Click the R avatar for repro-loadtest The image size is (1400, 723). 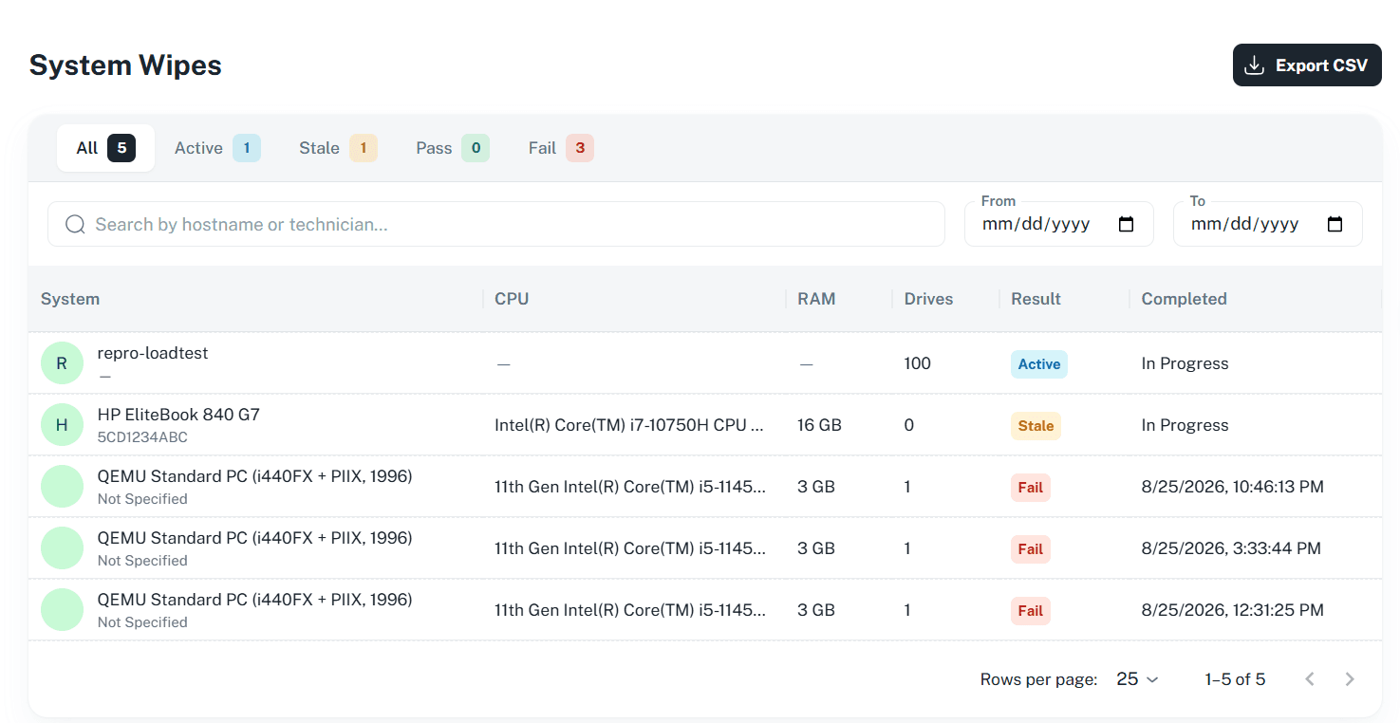pyautogui.click(x=62, y=363)
